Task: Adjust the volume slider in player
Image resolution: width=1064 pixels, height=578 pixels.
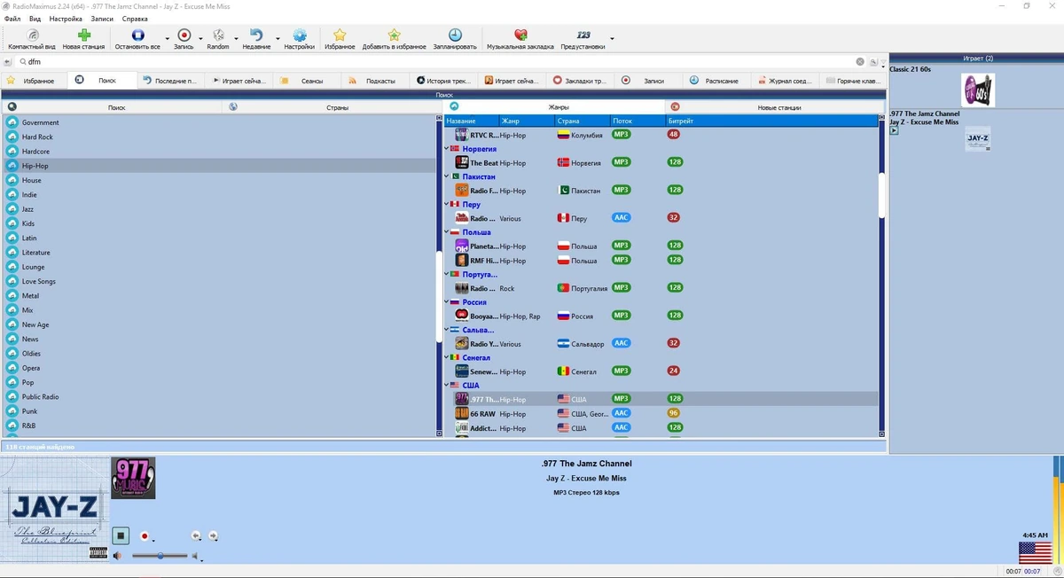Action: point(160,556)
